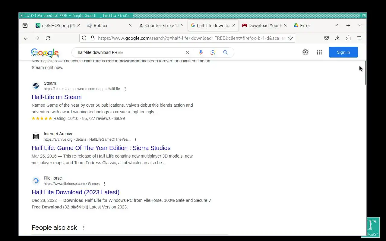Click the FileHorse favicon

click(x=36, y=181)
